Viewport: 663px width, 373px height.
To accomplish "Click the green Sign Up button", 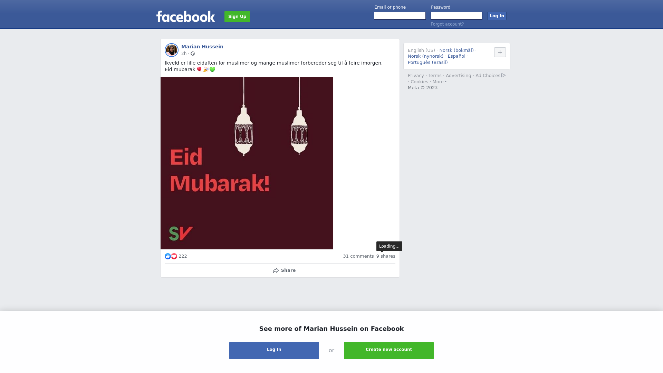I will coord(237,17).
